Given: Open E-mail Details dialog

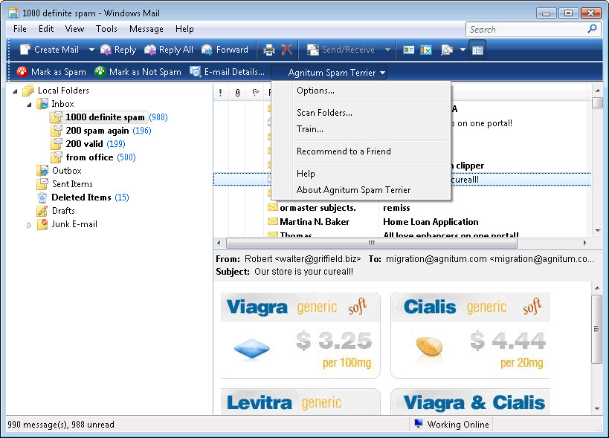Looking at the screenshot, I should [227, 72].
